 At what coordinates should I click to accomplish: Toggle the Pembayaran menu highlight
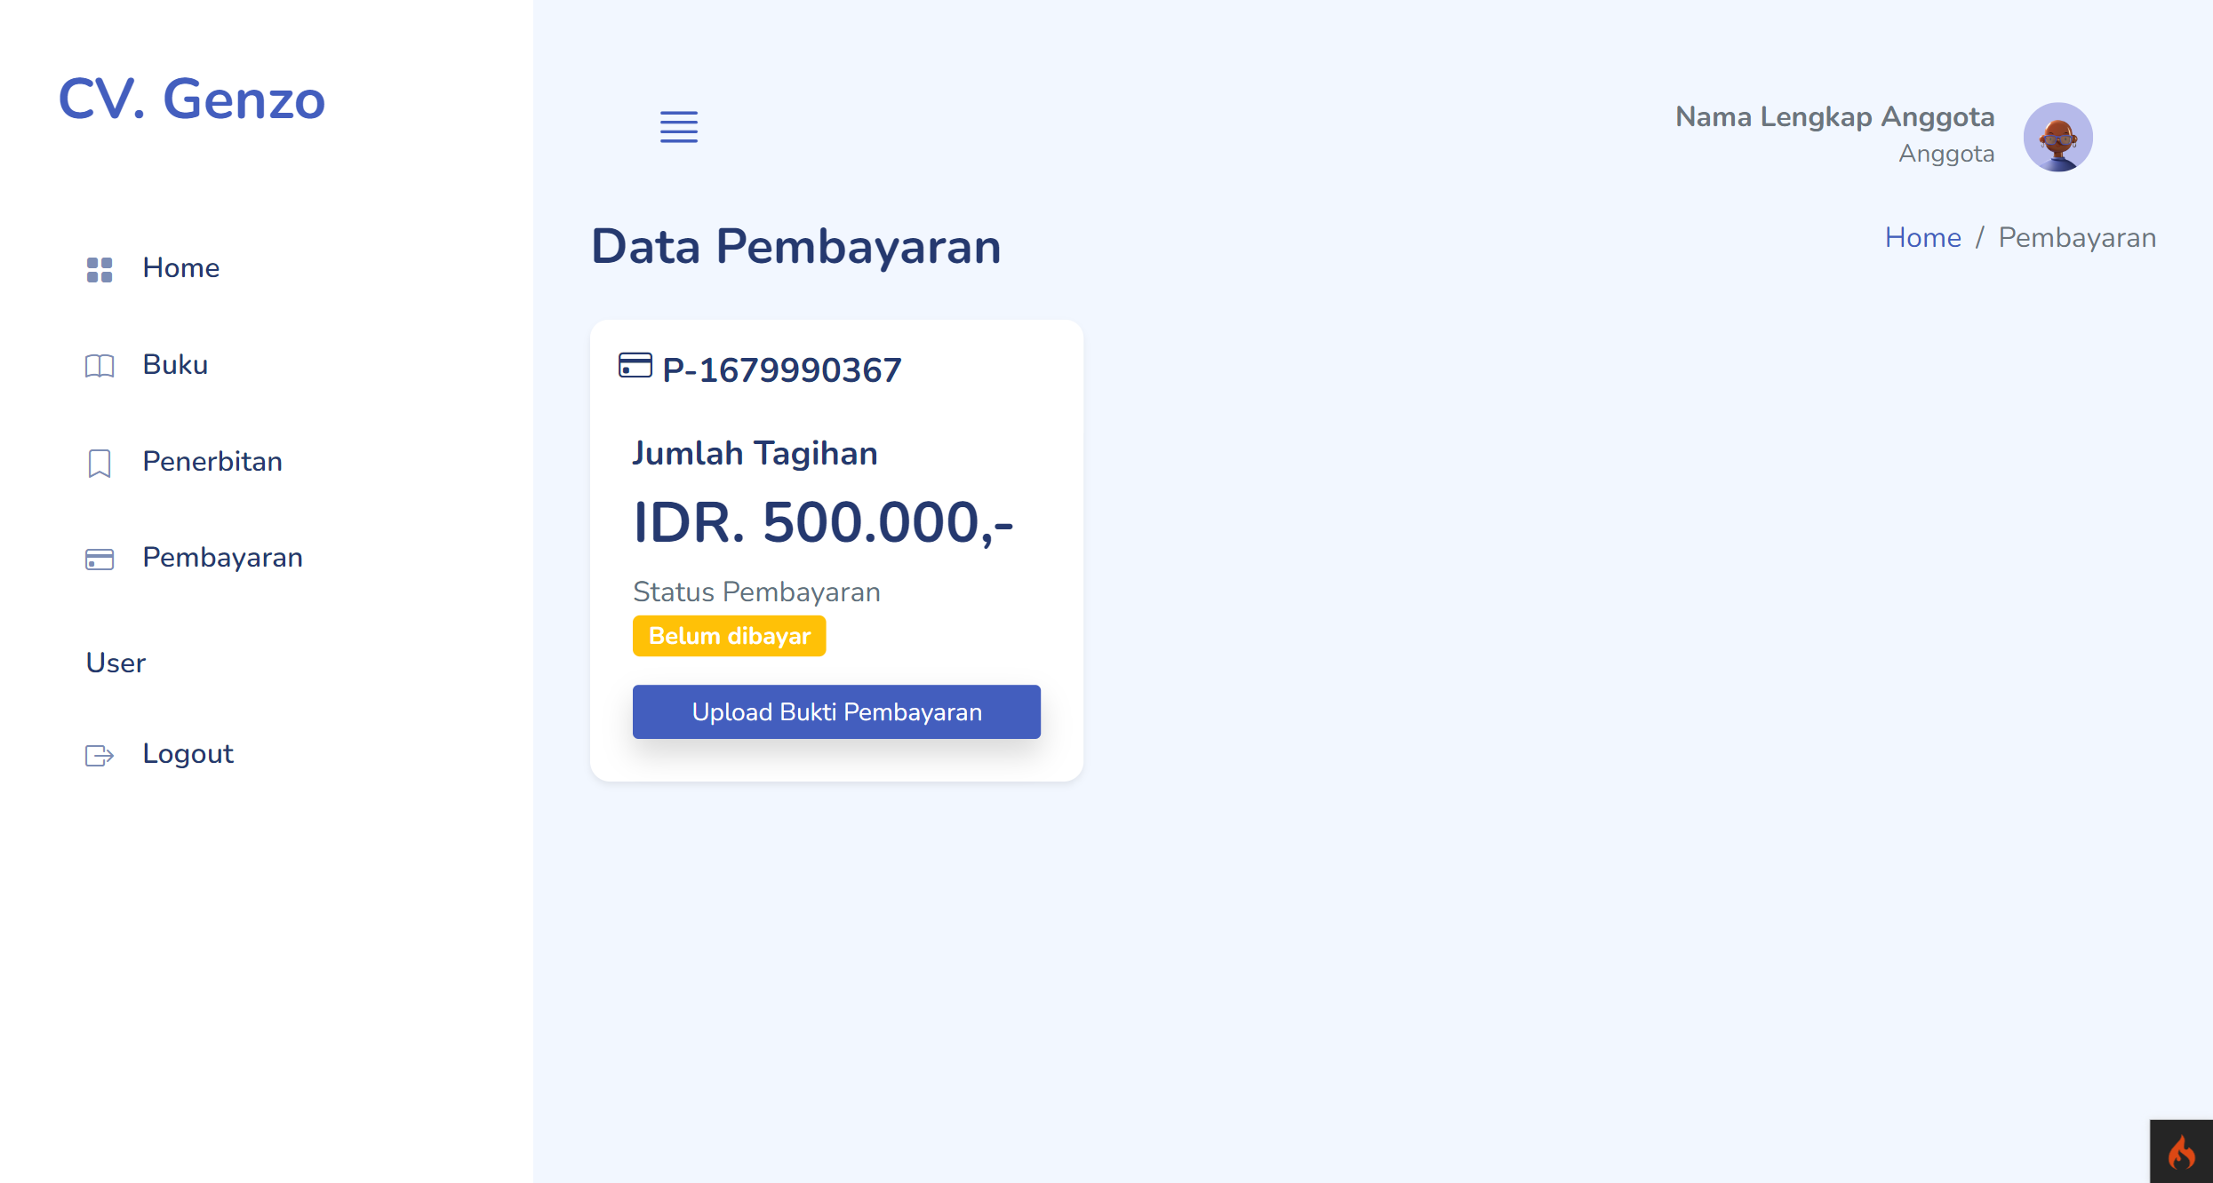point(222,558)
